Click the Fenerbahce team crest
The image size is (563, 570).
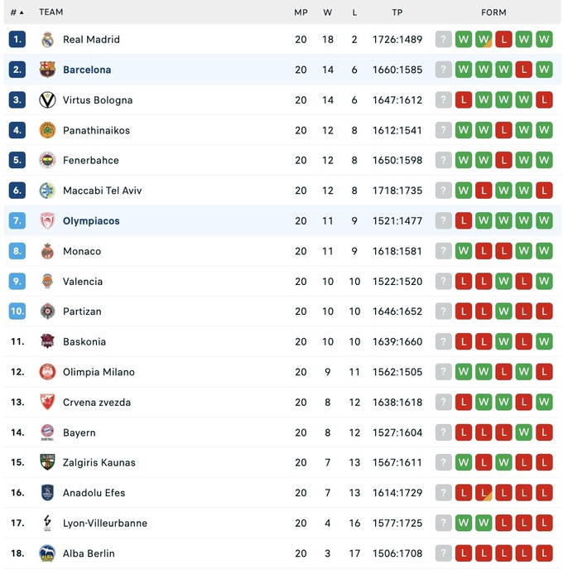coord(47,161)
